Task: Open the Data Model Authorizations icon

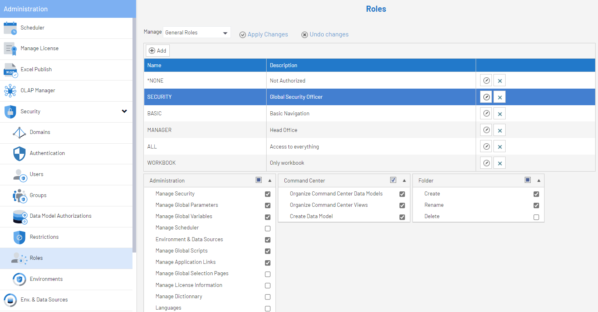Action: 19,216
